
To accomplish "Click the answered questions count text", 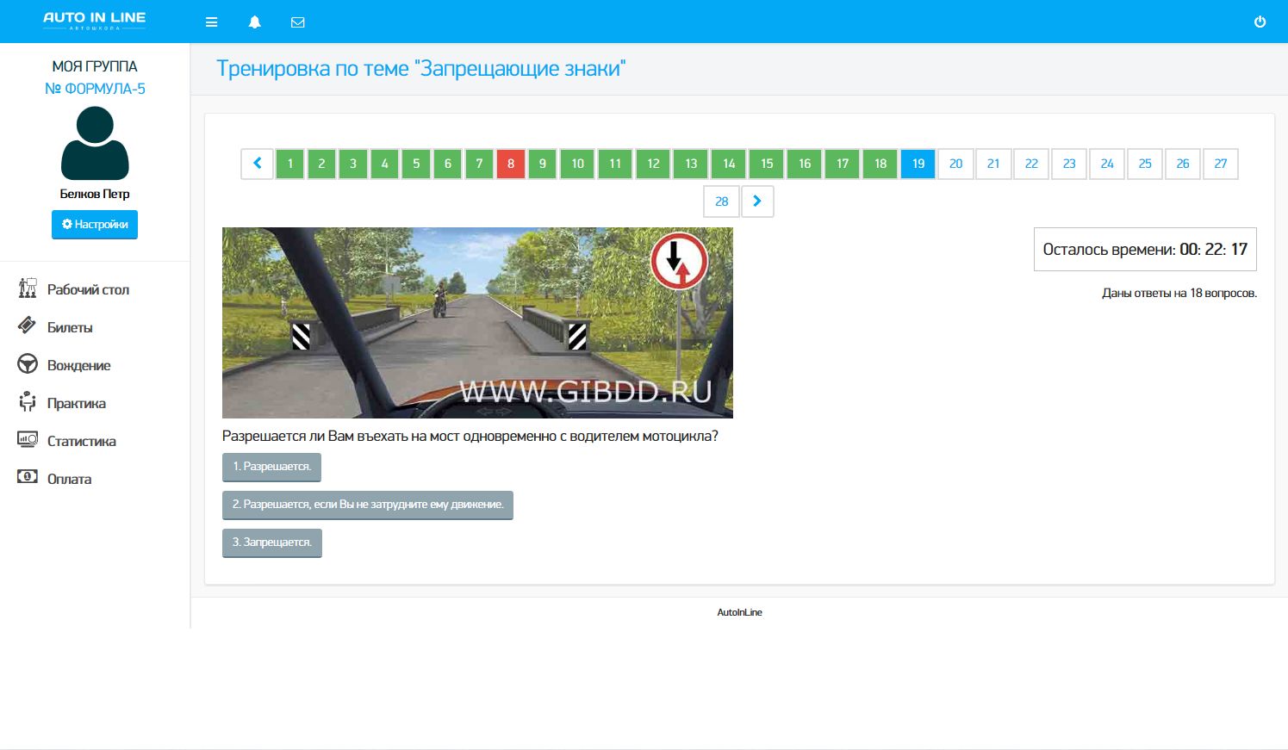I will point(1179,294).
